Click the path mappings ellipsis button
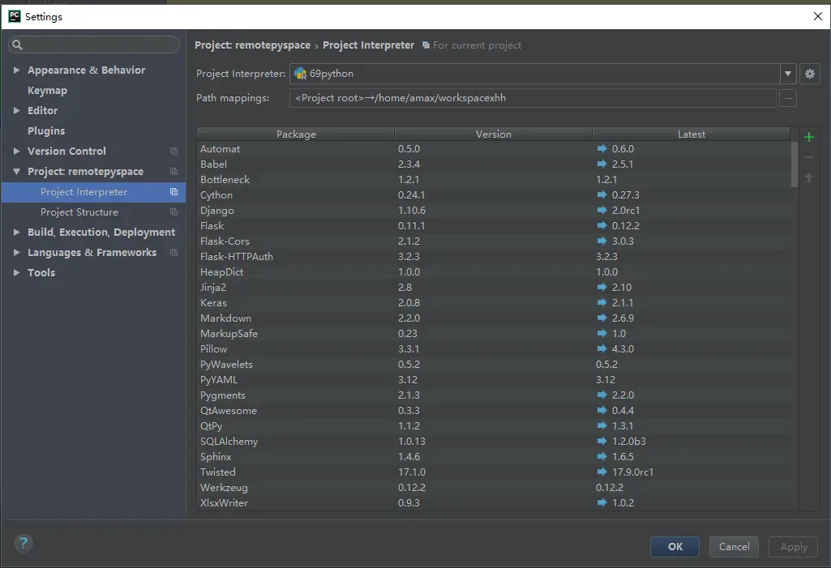 (788, 98)
